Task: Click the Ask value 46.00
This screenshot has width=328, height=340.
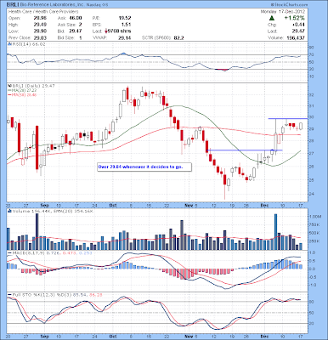Action: click(76, 18)
